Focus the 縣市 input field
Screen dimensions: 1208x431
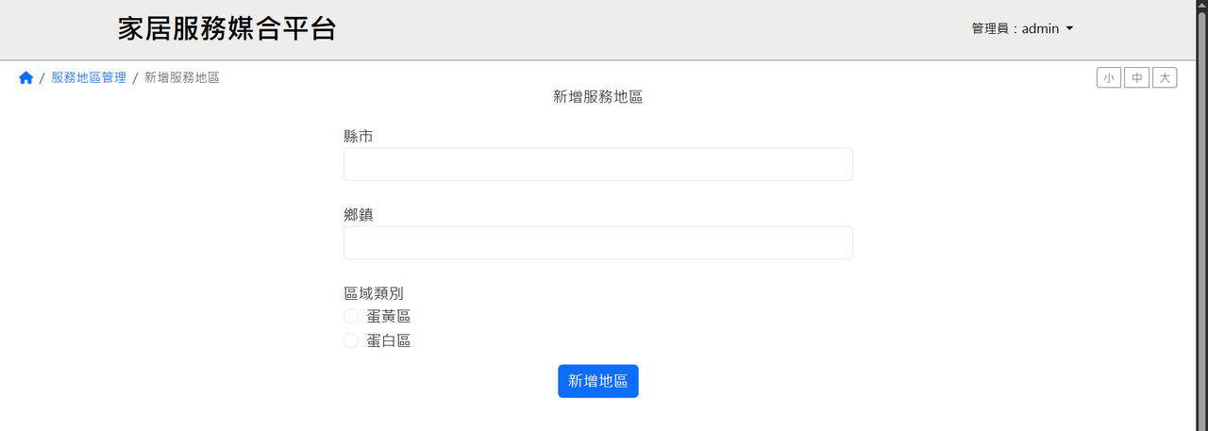[598, 164]
